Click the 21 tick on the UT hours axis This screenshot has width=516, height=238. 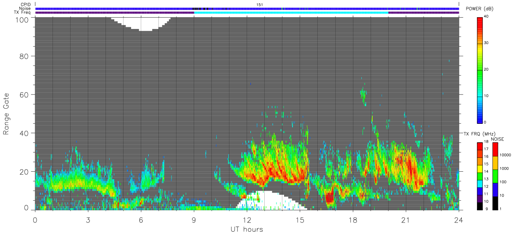coord(405,220)
